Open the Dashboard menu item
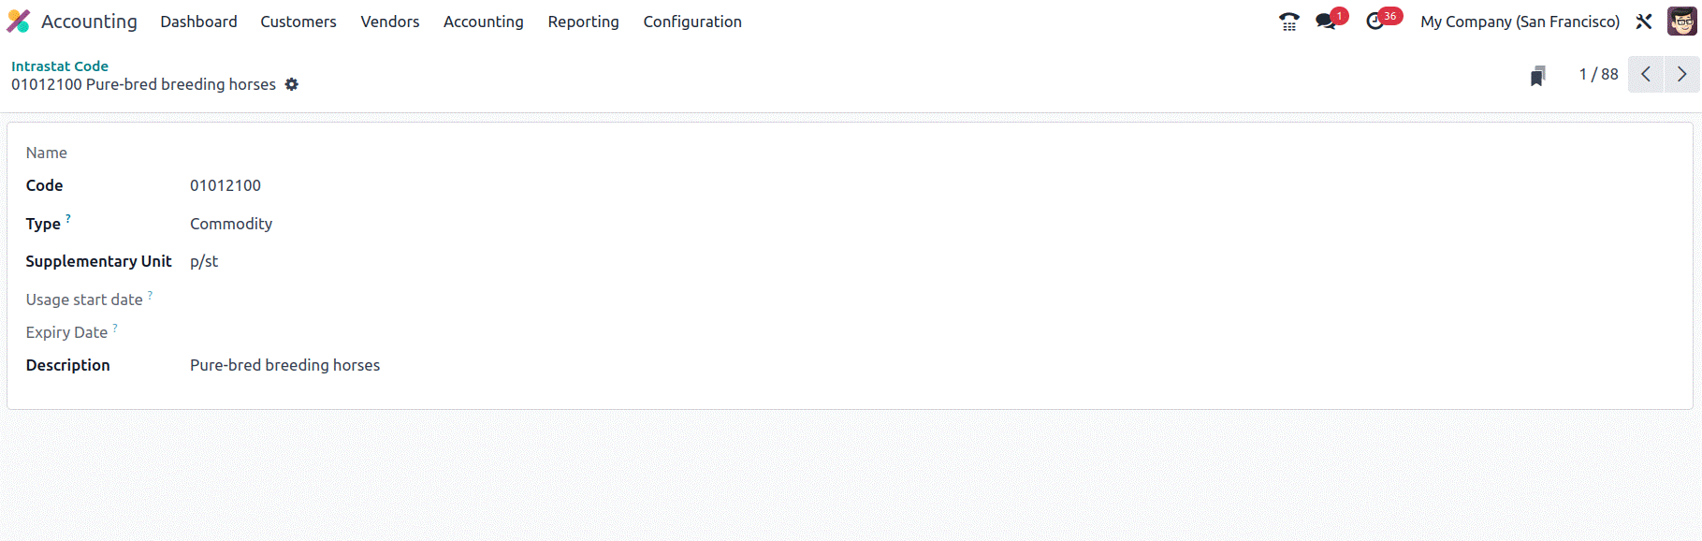1702x541 pixels. pos(198,22)
